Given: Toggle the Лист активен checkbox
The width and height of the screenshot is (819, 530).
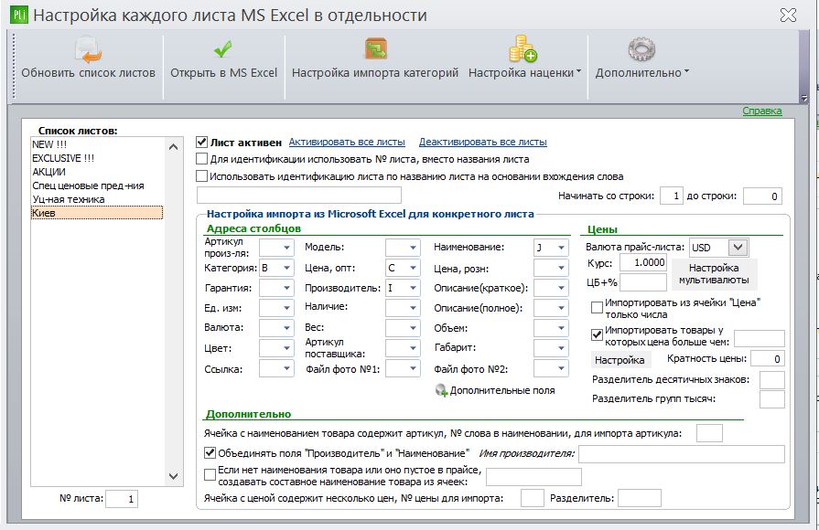Looking at the screenshot, I should point(201,142).
